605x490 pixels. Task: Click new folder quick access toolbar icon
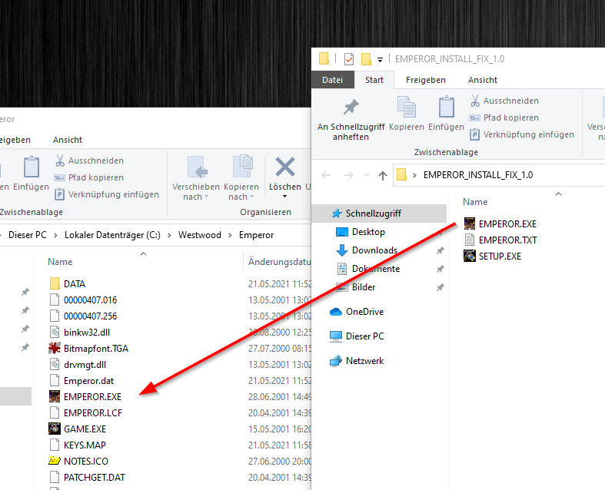pyautogui.click(x=366, y=59)
